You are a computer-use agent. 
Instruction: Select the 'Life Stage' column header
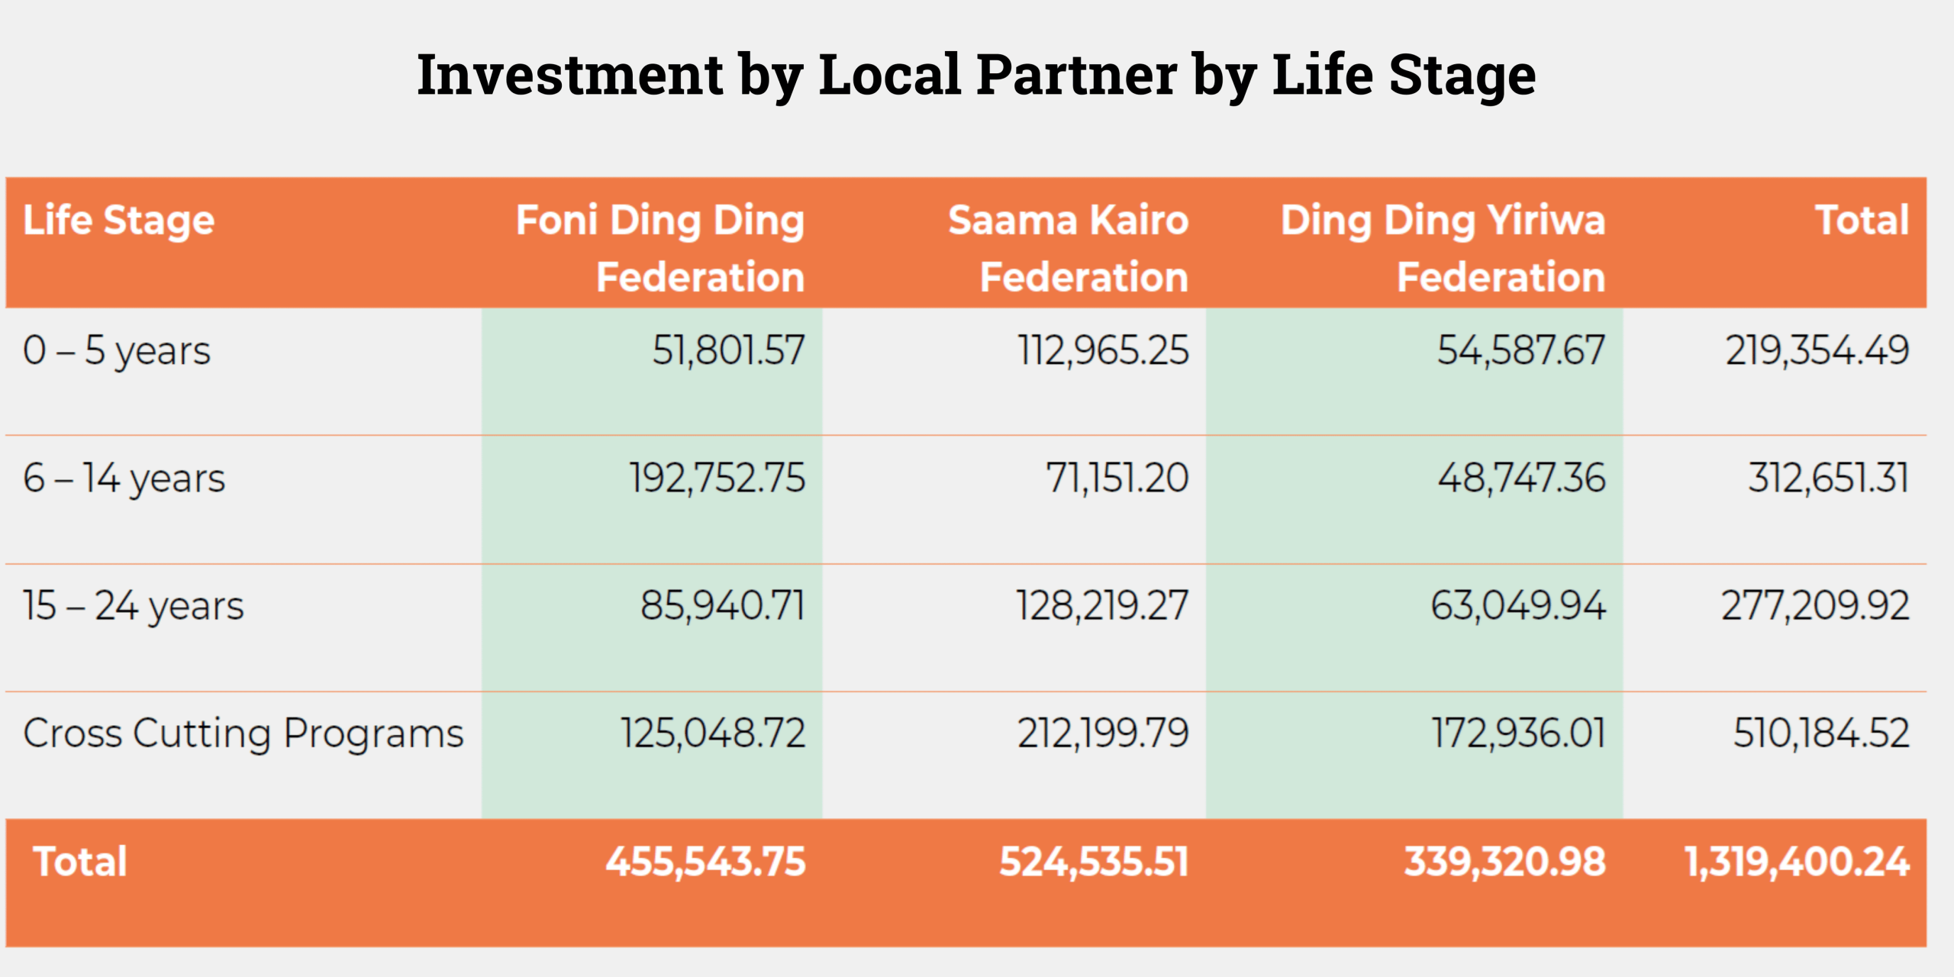click(x=118, y=221)
